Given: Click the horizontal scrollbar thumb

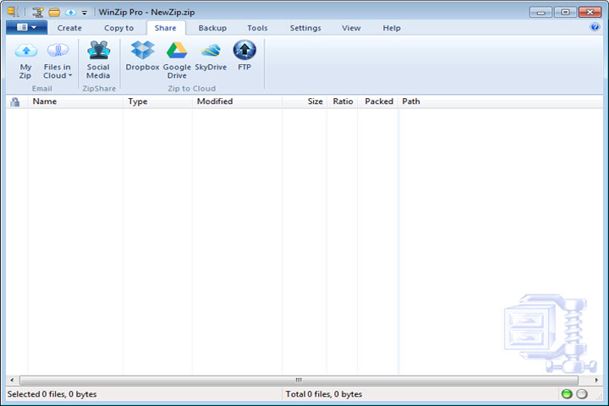Looking at the screenshot, I should [x=299, y=380].
